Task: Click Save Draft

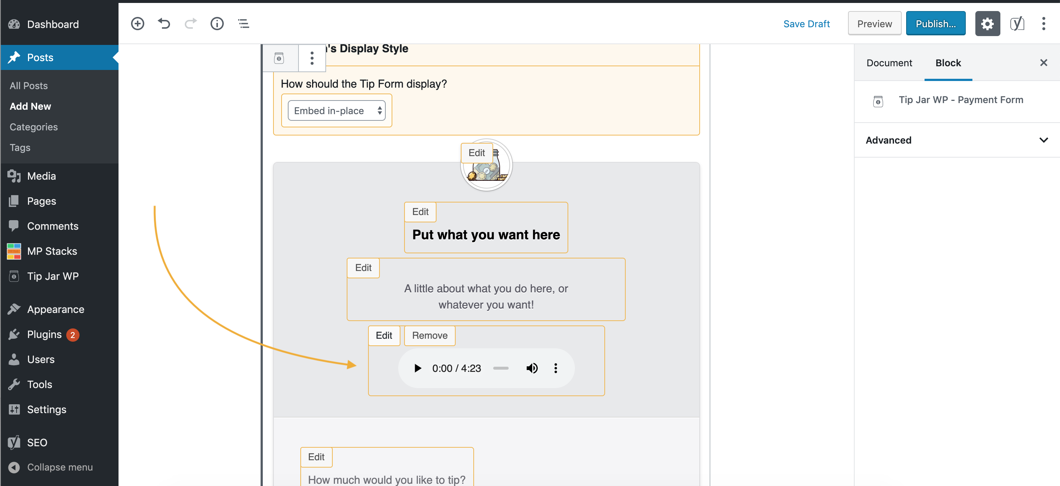Action: tap(806, 24)
